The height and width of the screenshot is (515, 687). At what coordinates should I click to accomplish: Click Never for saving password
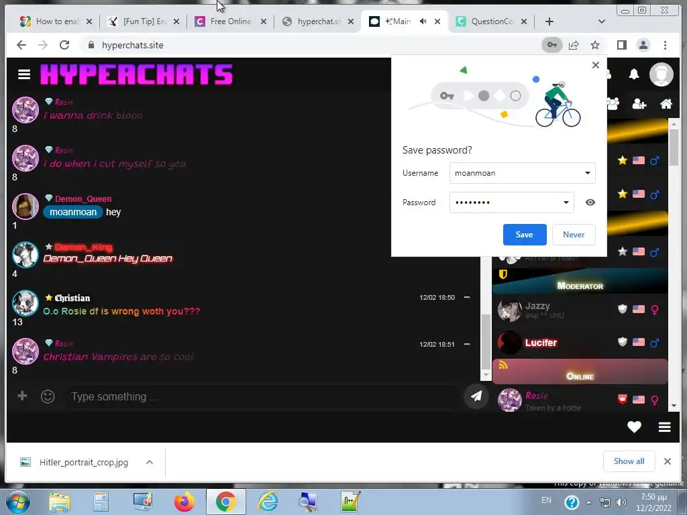point(574,235)
